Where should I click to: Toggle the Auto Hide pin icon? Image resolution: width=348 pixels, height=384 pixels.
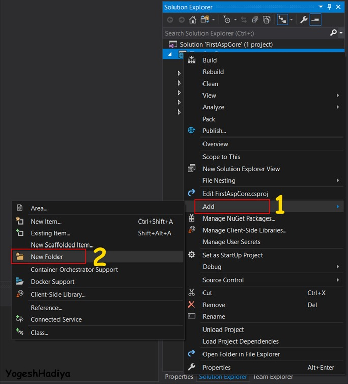point(329,7)
